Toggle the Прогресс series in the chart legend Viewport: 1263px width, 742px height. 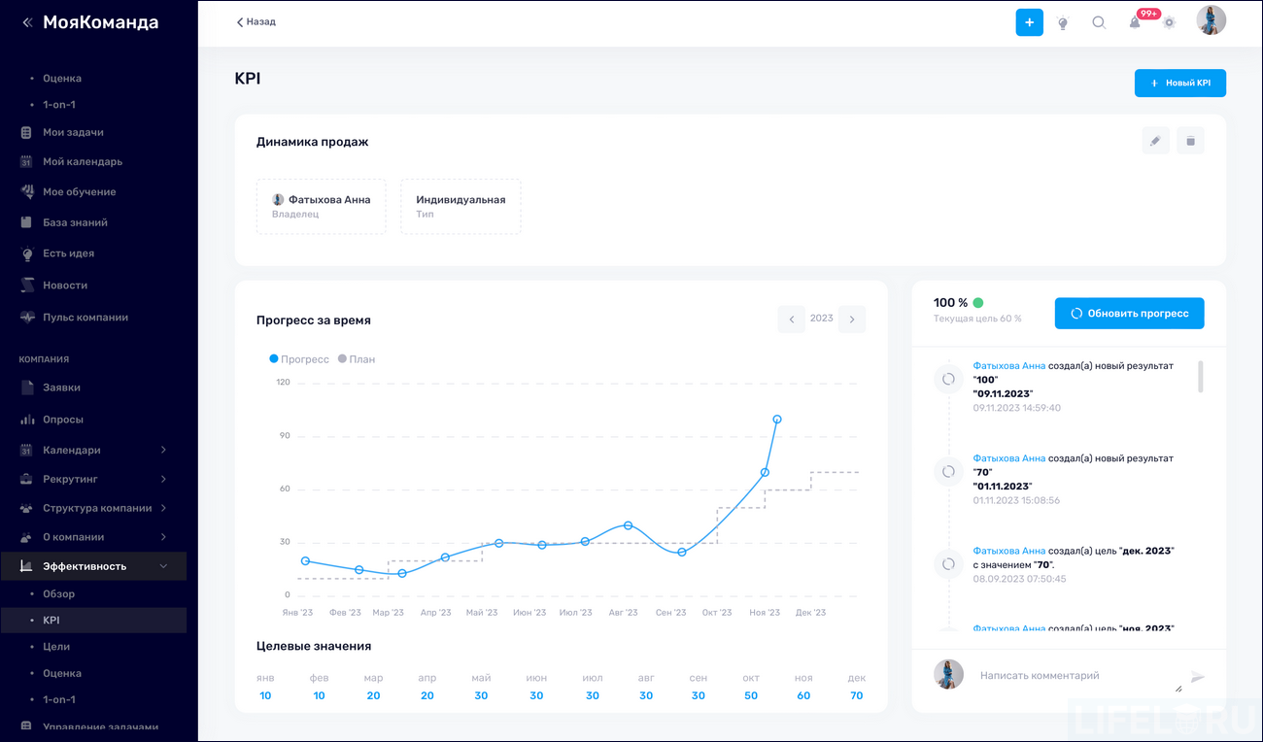coord(297,358)
